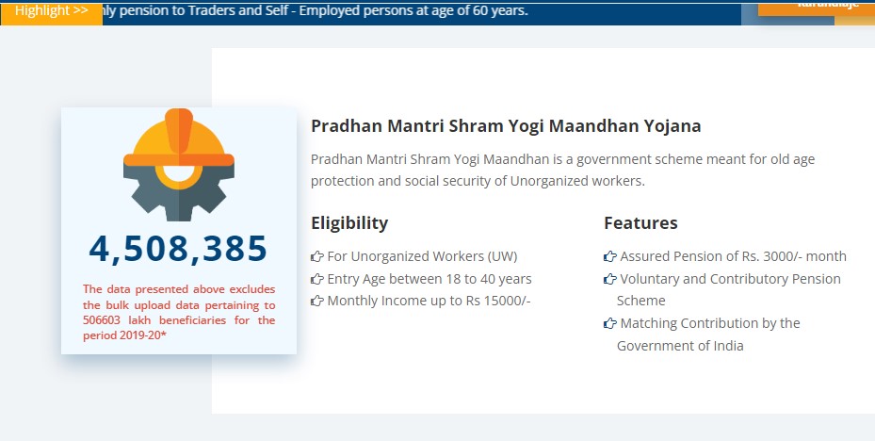Click the Eligibility section heading
The image size is (875, 441).
pos(349,223)
